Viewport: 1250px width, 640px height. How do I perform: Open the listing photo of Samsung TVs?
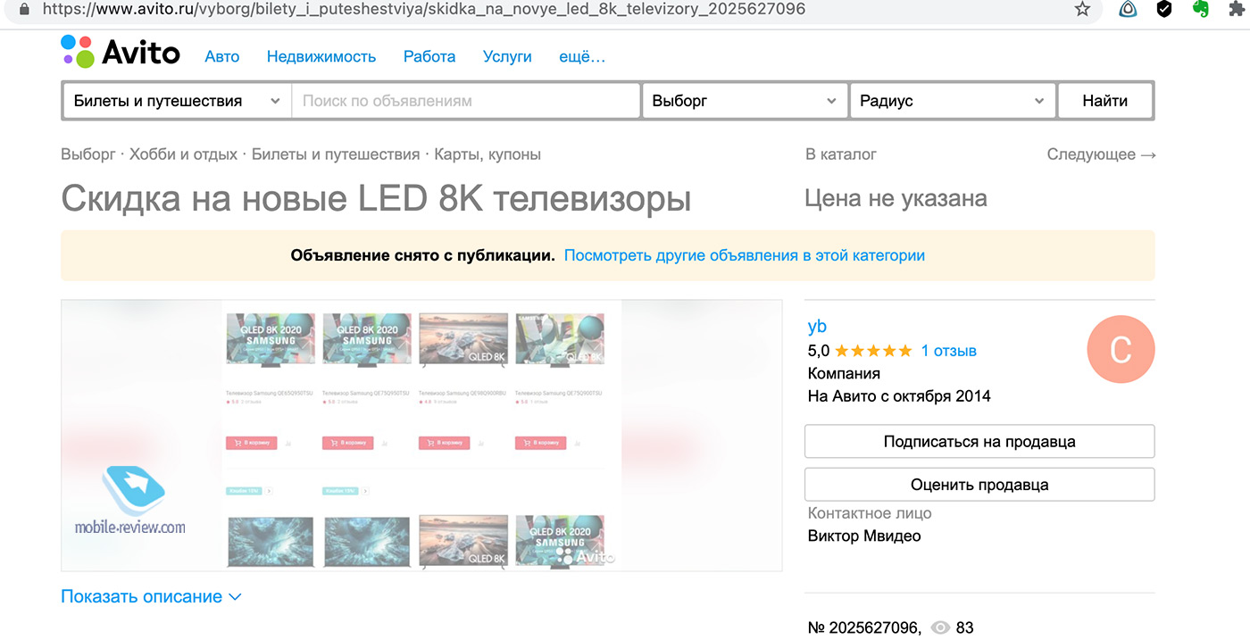421,436
